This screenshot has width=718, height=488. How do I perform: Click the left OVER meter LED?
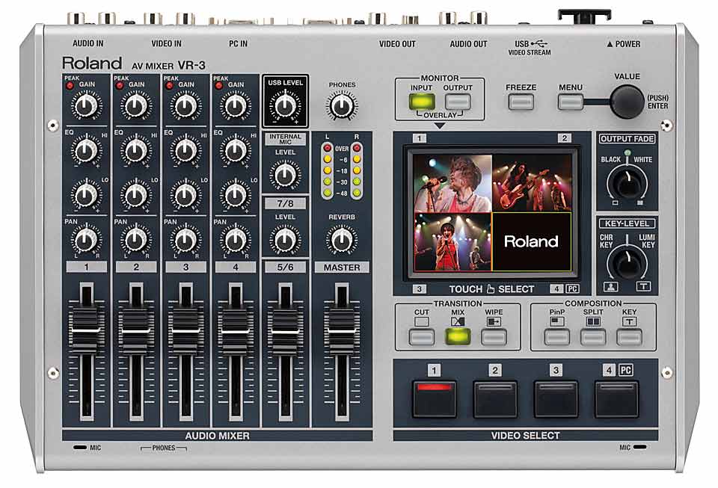pos(328,148)
